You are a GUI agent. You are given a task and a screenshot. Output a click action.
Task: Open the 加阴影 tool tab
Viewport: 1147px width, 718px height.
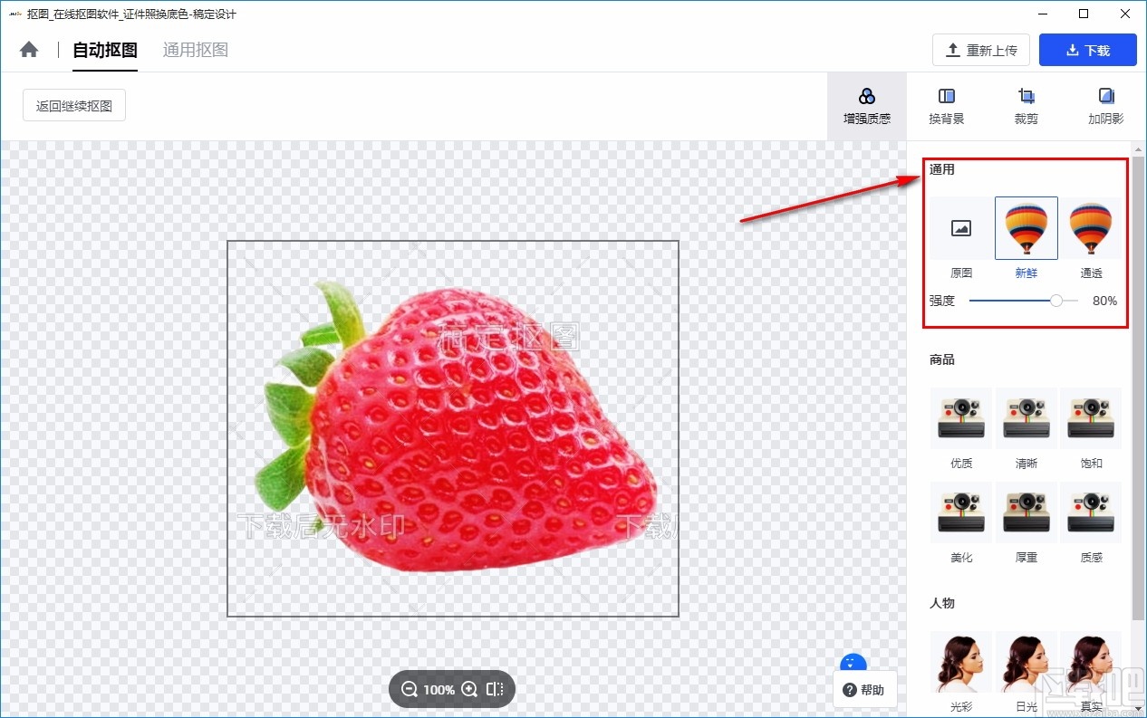(x=1106, y=106)
